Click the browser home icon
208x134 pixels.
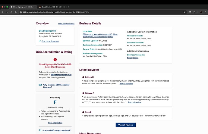(16, 12)
